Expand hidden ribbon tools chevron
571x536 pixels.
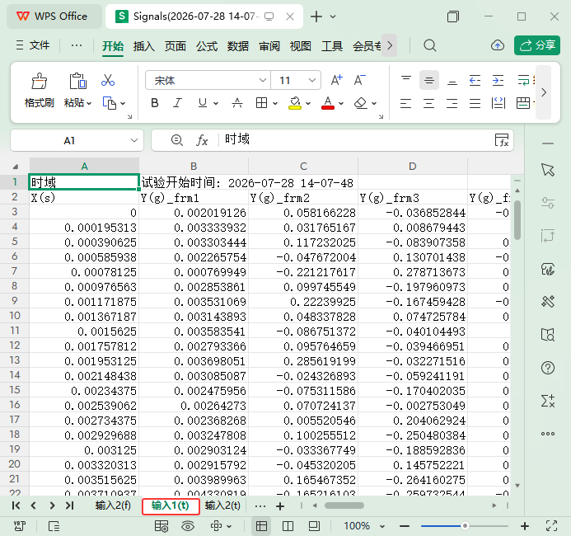[544, 92]
